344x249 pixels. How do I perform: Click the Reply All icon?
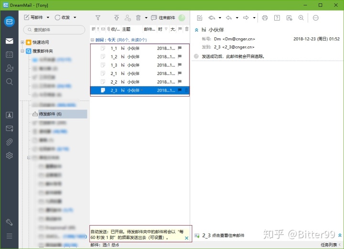[212, 18]
